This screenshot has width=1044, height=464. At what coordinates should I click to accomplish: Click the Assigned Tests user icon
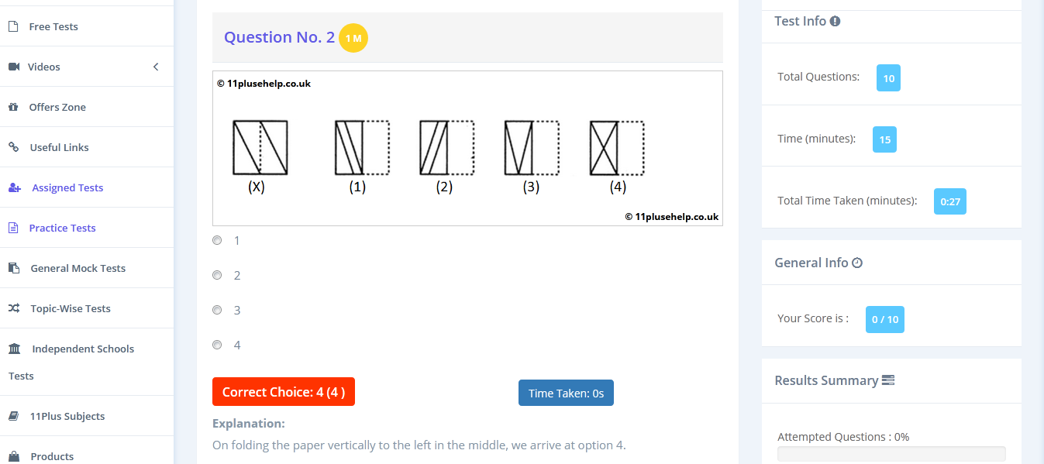click(x=15, y=187)
